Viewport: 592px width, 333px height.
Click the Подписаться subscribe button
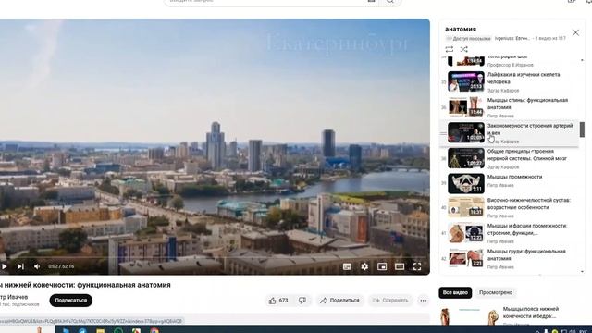[71, 301]
